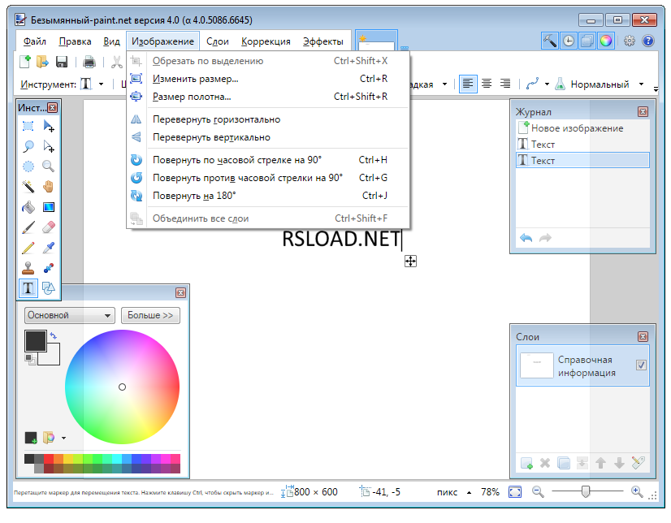The image size is (671, 523).
Task: Select the Paint Bucket tool
Action: (28, 207)
